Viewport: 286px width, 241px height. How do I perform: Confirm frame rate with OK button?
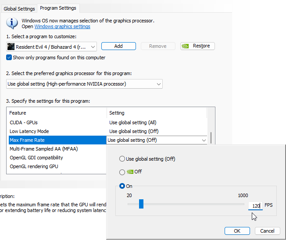coord(237,231)
